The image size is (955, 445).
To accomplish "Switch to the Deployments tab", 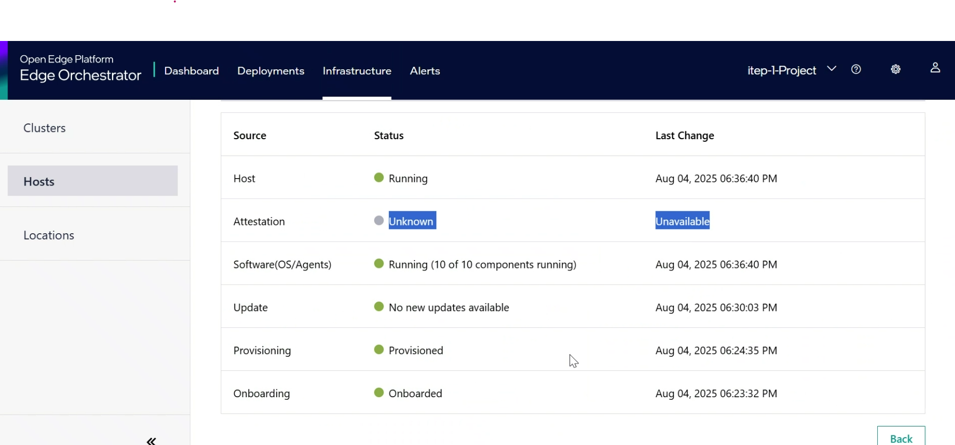I will click(x=271, y=71).
